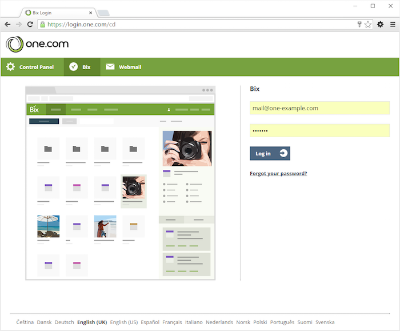The height and width of the screenshot is (331, 400).
Task: Close the browser window
Action: 390,6
